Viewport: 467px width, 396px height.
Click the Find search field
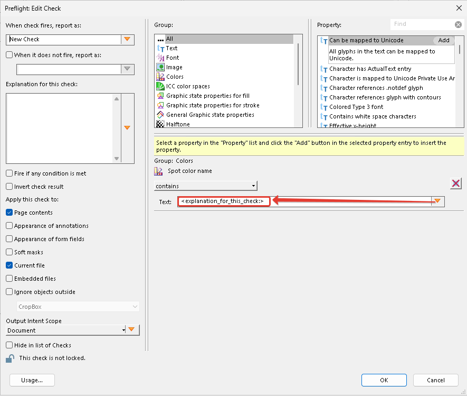423,24
